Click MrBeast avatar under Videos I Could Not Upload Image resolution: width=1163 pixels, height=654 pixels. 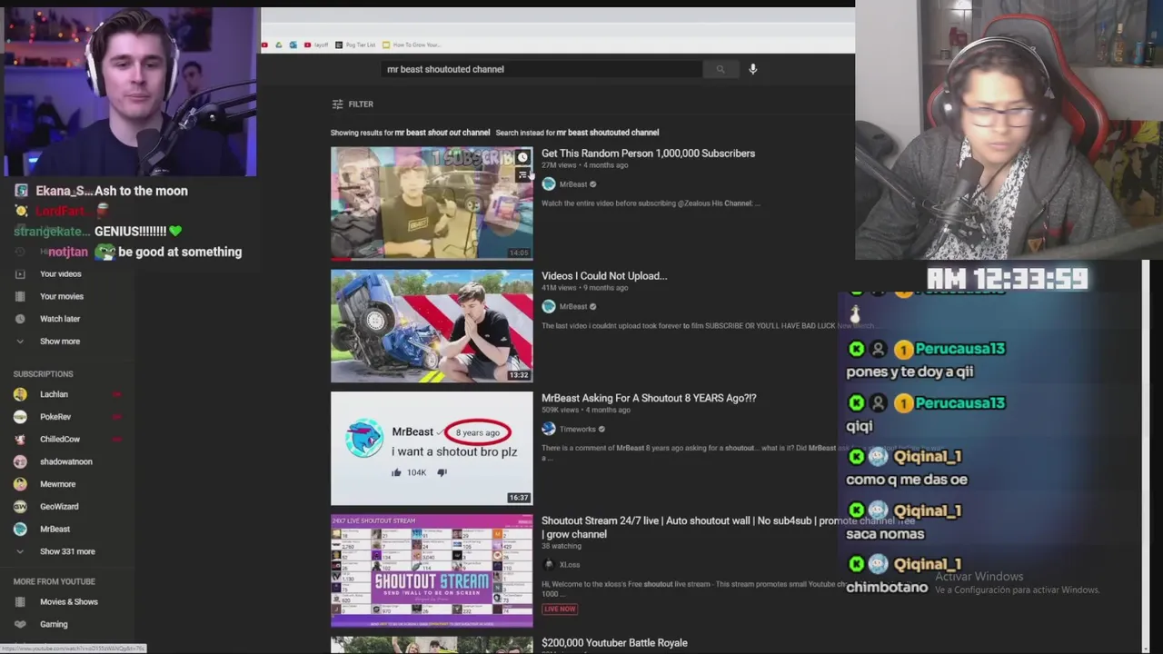pos(548,306)
